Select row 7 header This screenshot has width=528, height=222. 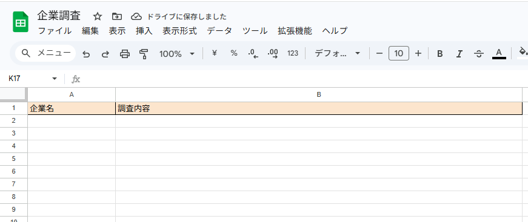pos(14,184)
